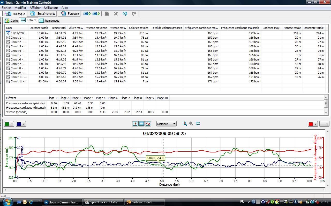Show hidden tray icons chevron
The height and width of the screenshot is (206, 331).
249,202
